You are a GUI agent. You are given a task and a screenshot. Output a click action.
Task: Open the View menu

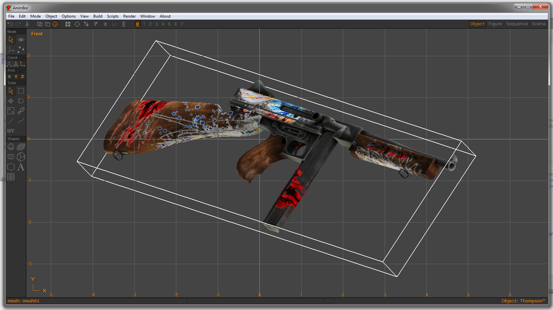(84, 16)
